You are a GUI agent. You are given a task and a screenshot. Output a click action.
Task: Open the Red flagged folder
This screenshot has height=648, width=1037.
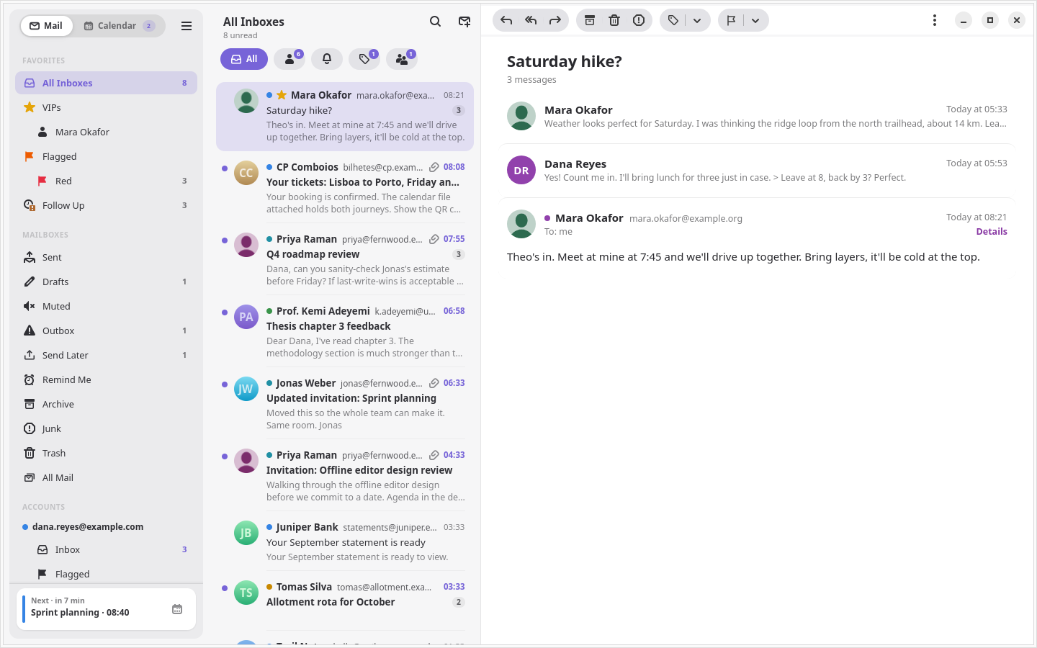point(107,181)
